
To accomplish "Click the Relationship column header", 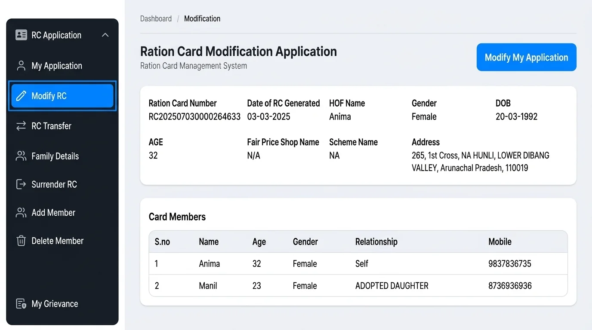I will click(376, 241).
